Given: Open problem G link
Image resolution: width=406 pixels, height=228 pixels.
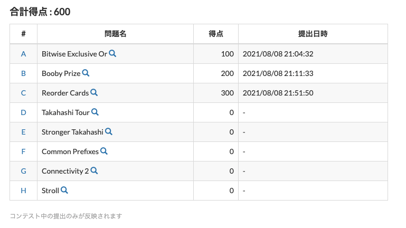Looking at the screenshot, I should (x=23, y=171).
